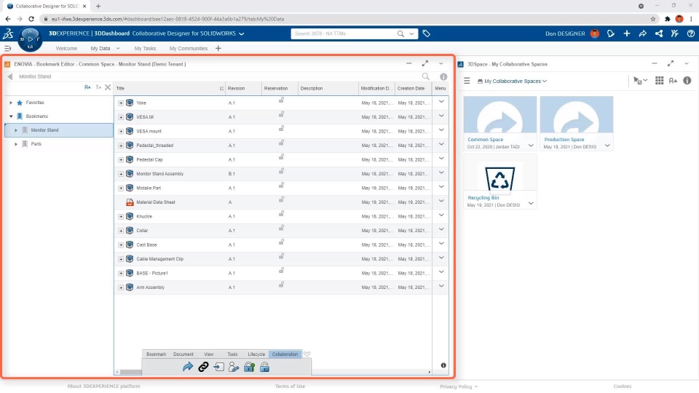Image resolution: width=699 pixels, height=393 pixels.
Task: Add a new dashboard tab with plus
Action: pos(218,48)
